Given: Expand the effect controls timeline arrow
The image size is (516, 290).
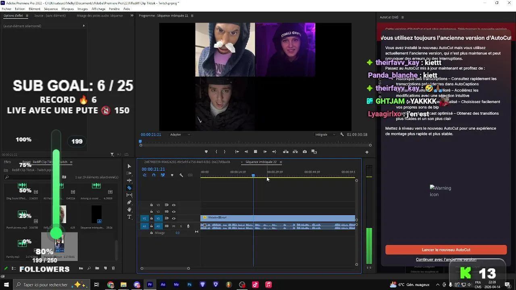Looking at the screenshot, I should [x=83, y=26].
